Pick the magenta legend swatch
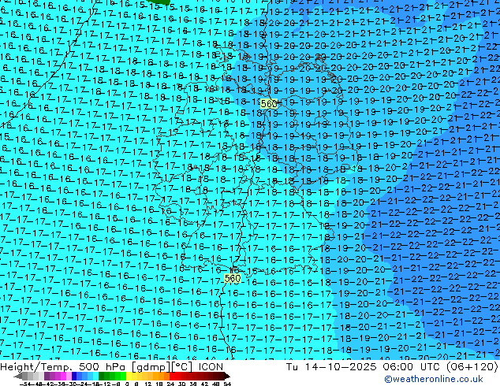Screen dimensions: 500x386 pos(63,376)
